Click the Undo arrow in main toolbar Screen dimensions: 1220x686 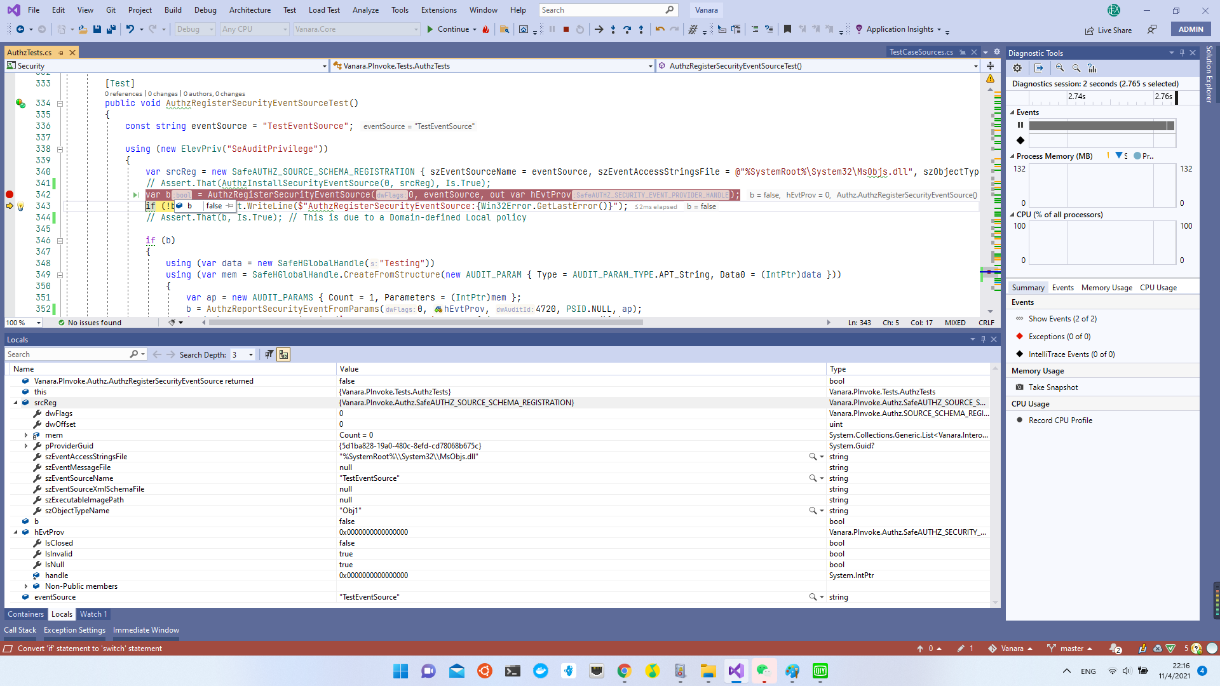pyautogui.click(x=130, y=29)
